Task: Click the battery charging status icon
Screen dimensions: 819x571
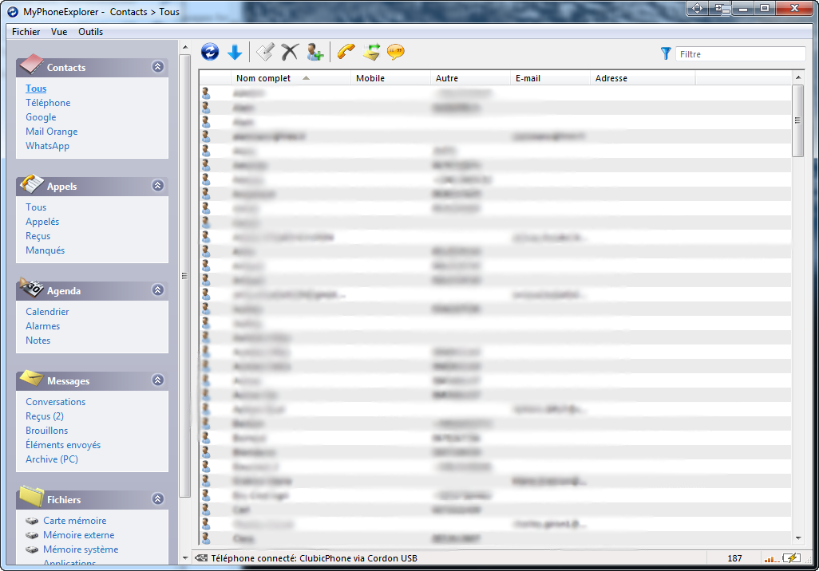Action: (x=792, y=558)
